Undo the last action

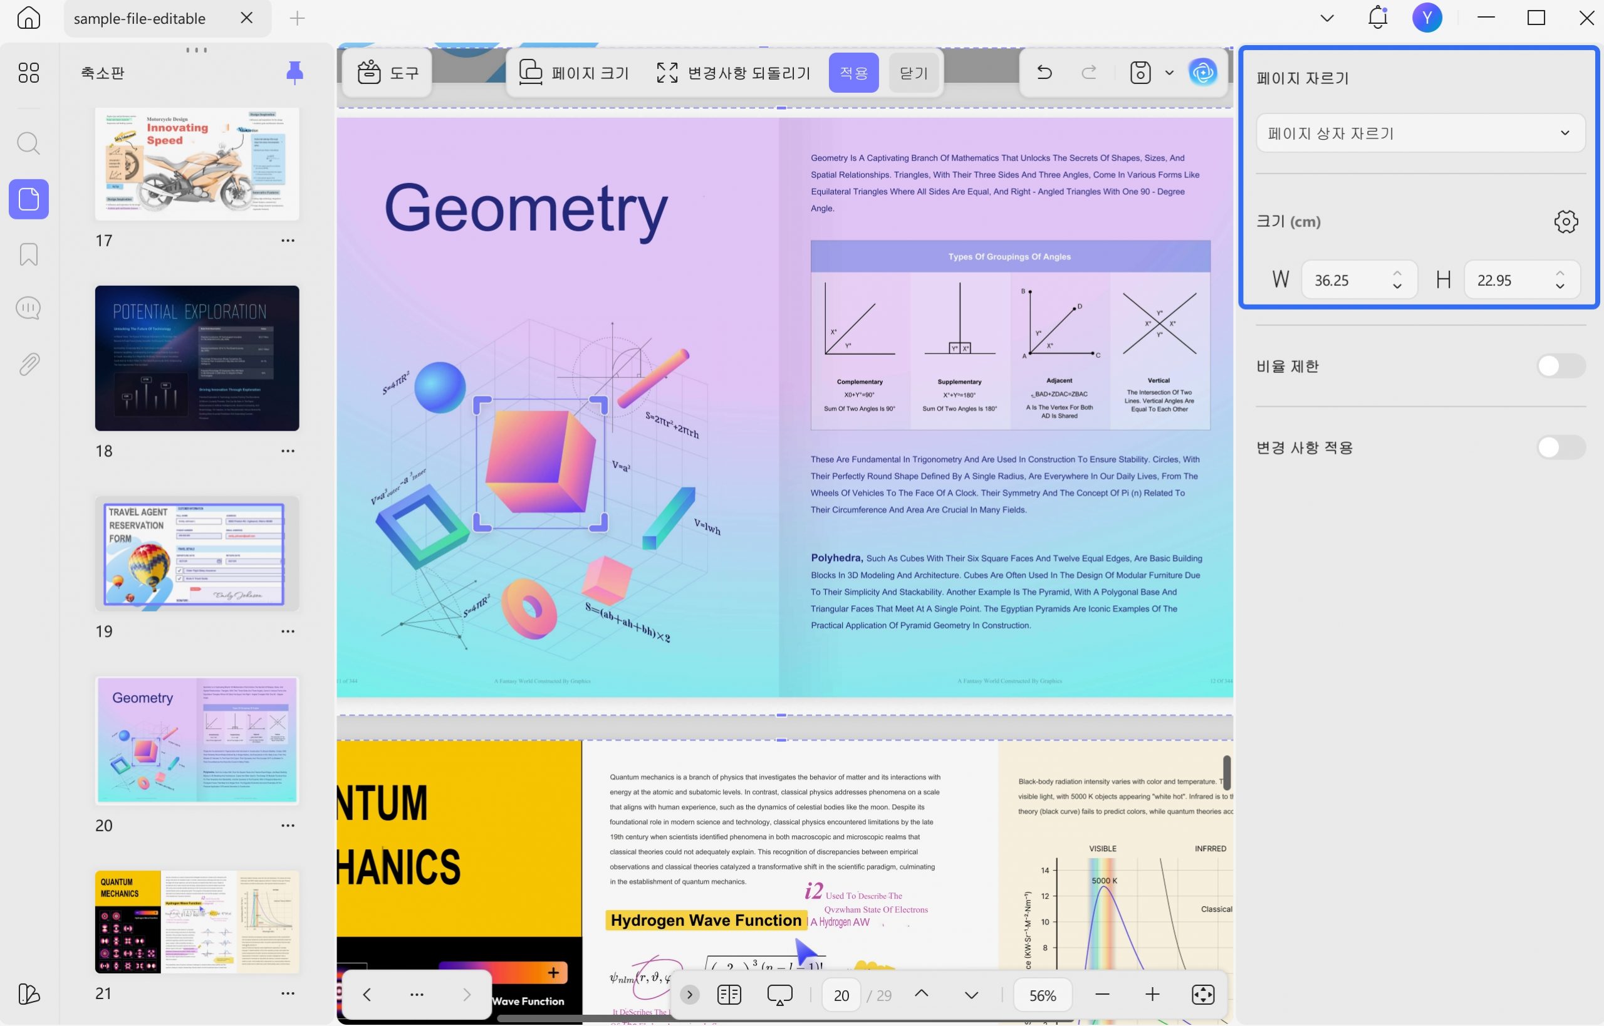click(x=1044, y=72)
